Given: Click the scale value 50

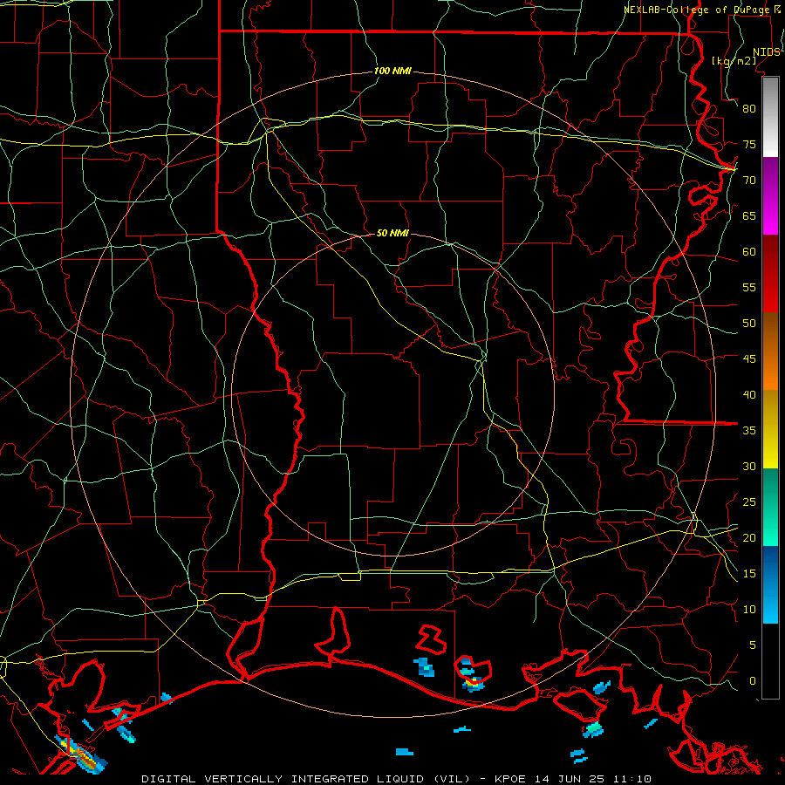Looking at the screenshot, I should tap(749, 324).
